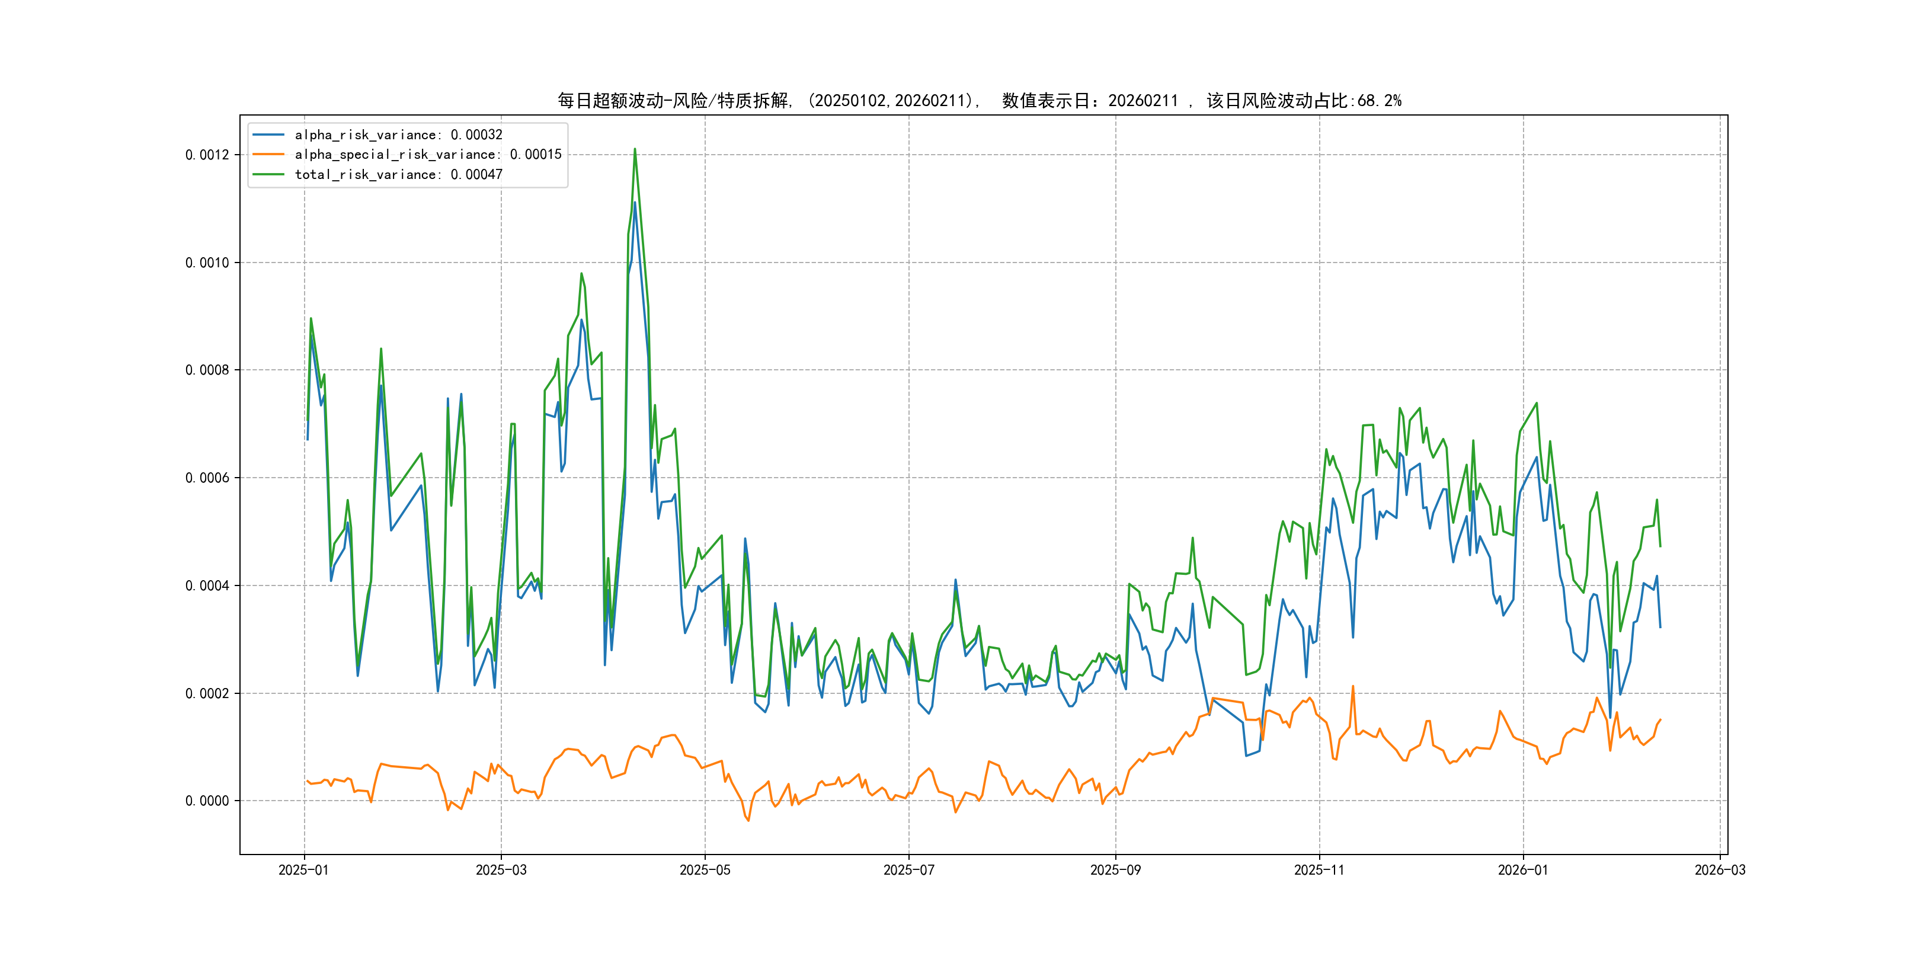Click the orange alpha_special_risk_variance legend line

click(x=268, y=154)
